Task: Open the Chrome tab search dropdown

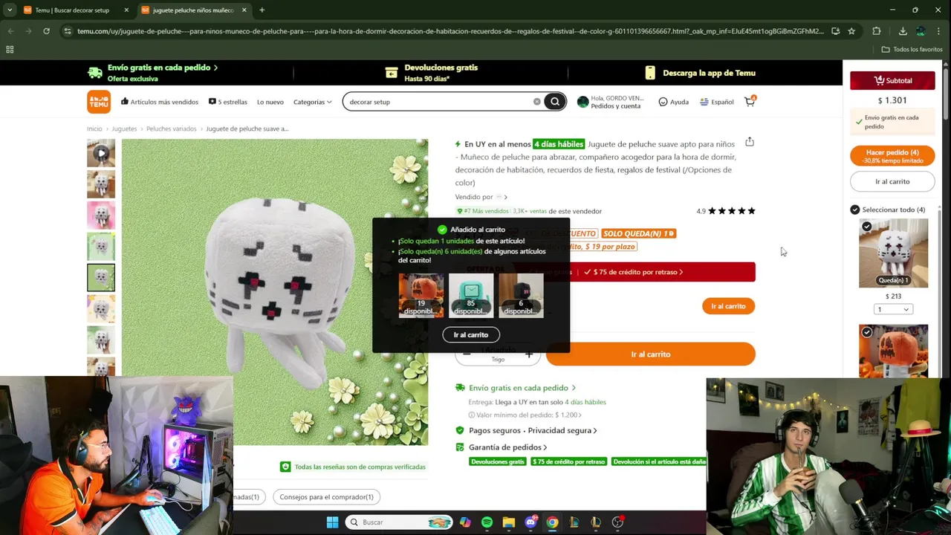Action: point(10,10)
